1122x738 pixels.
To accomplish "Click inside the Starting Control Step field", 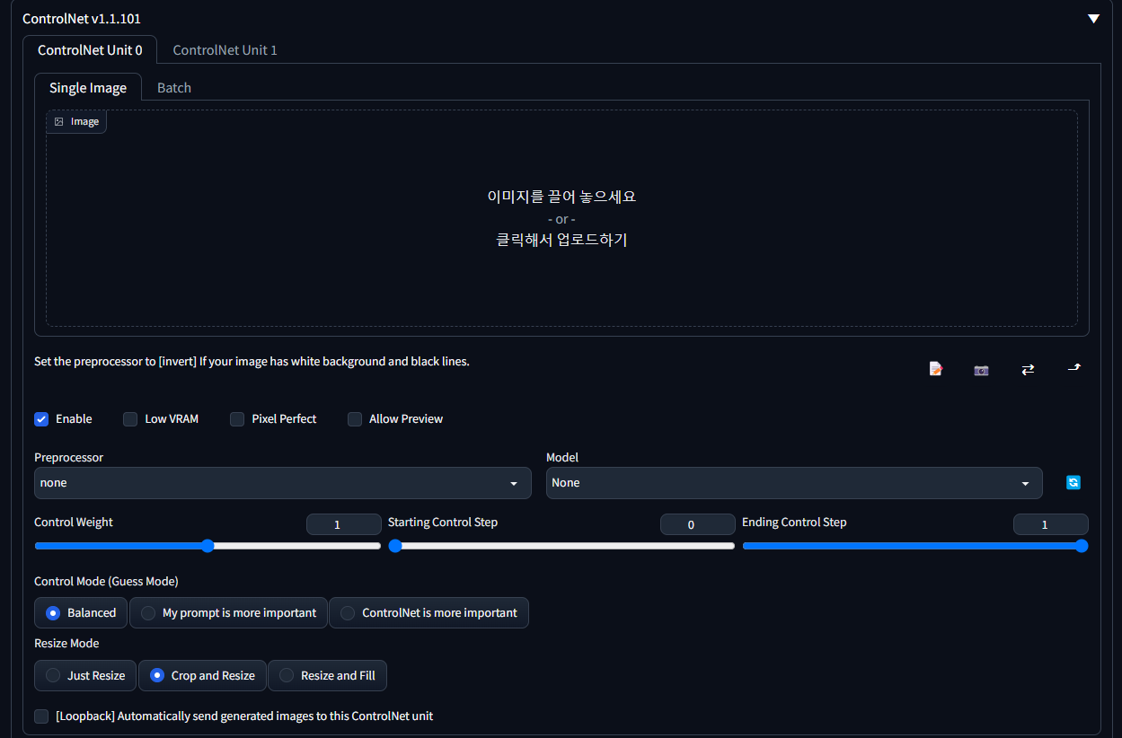I will click(x=698, y=523).
